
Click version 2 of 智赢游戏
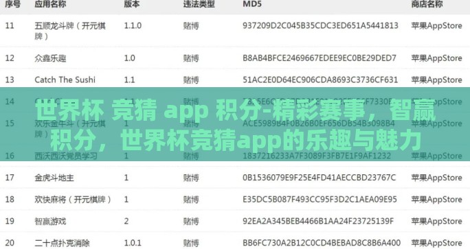(x=126, y=222)
